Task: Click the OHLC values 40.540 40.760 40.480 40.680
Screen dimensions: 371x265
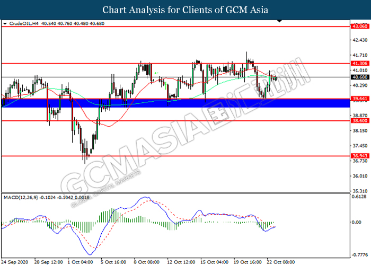Action: tap(73, 23)
